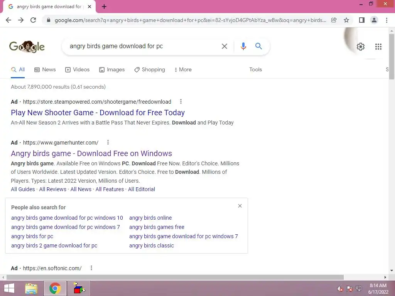The image size is (395, 296).
Task: Go forward with the browser forward arrow
Action: coord(21,20)
